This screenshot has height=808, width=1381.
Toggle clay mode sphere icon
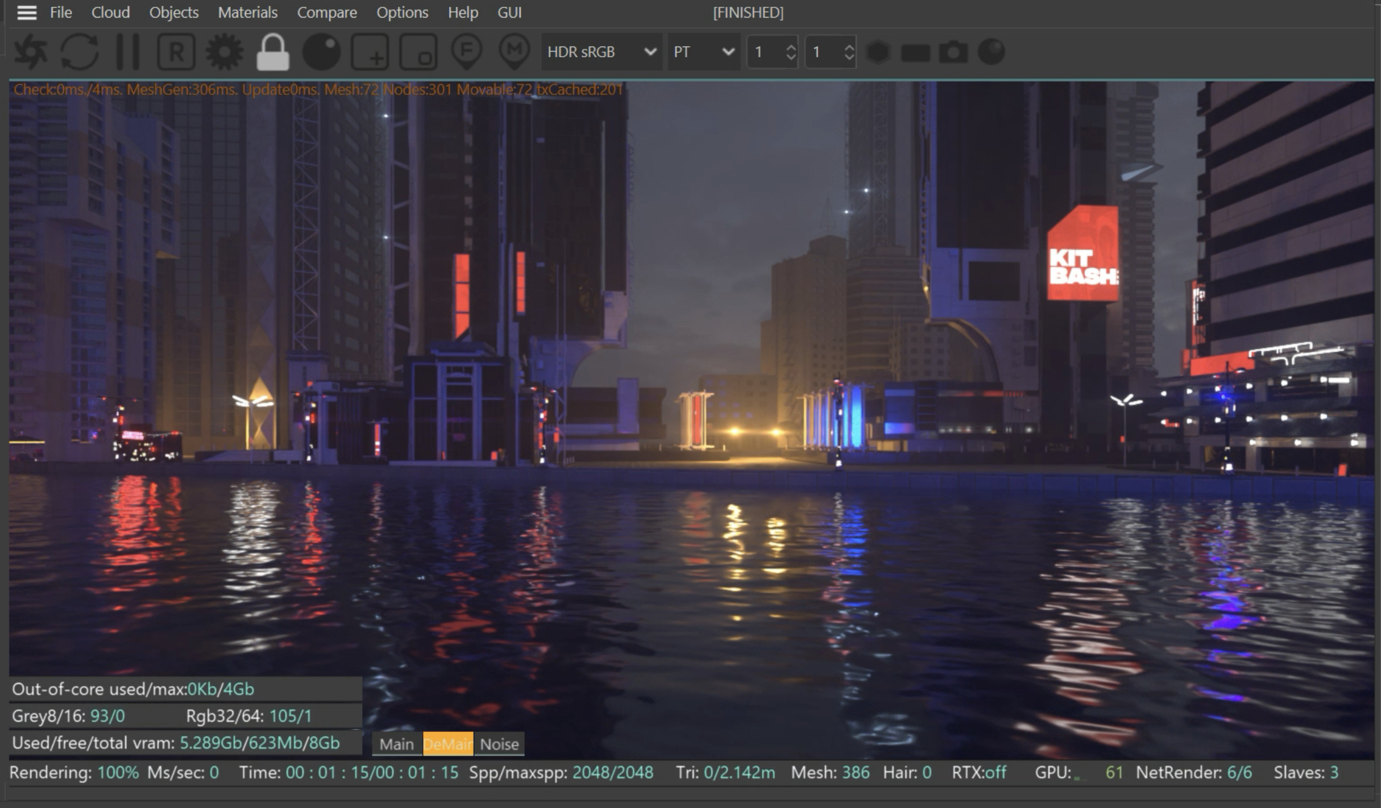(321, 52)
